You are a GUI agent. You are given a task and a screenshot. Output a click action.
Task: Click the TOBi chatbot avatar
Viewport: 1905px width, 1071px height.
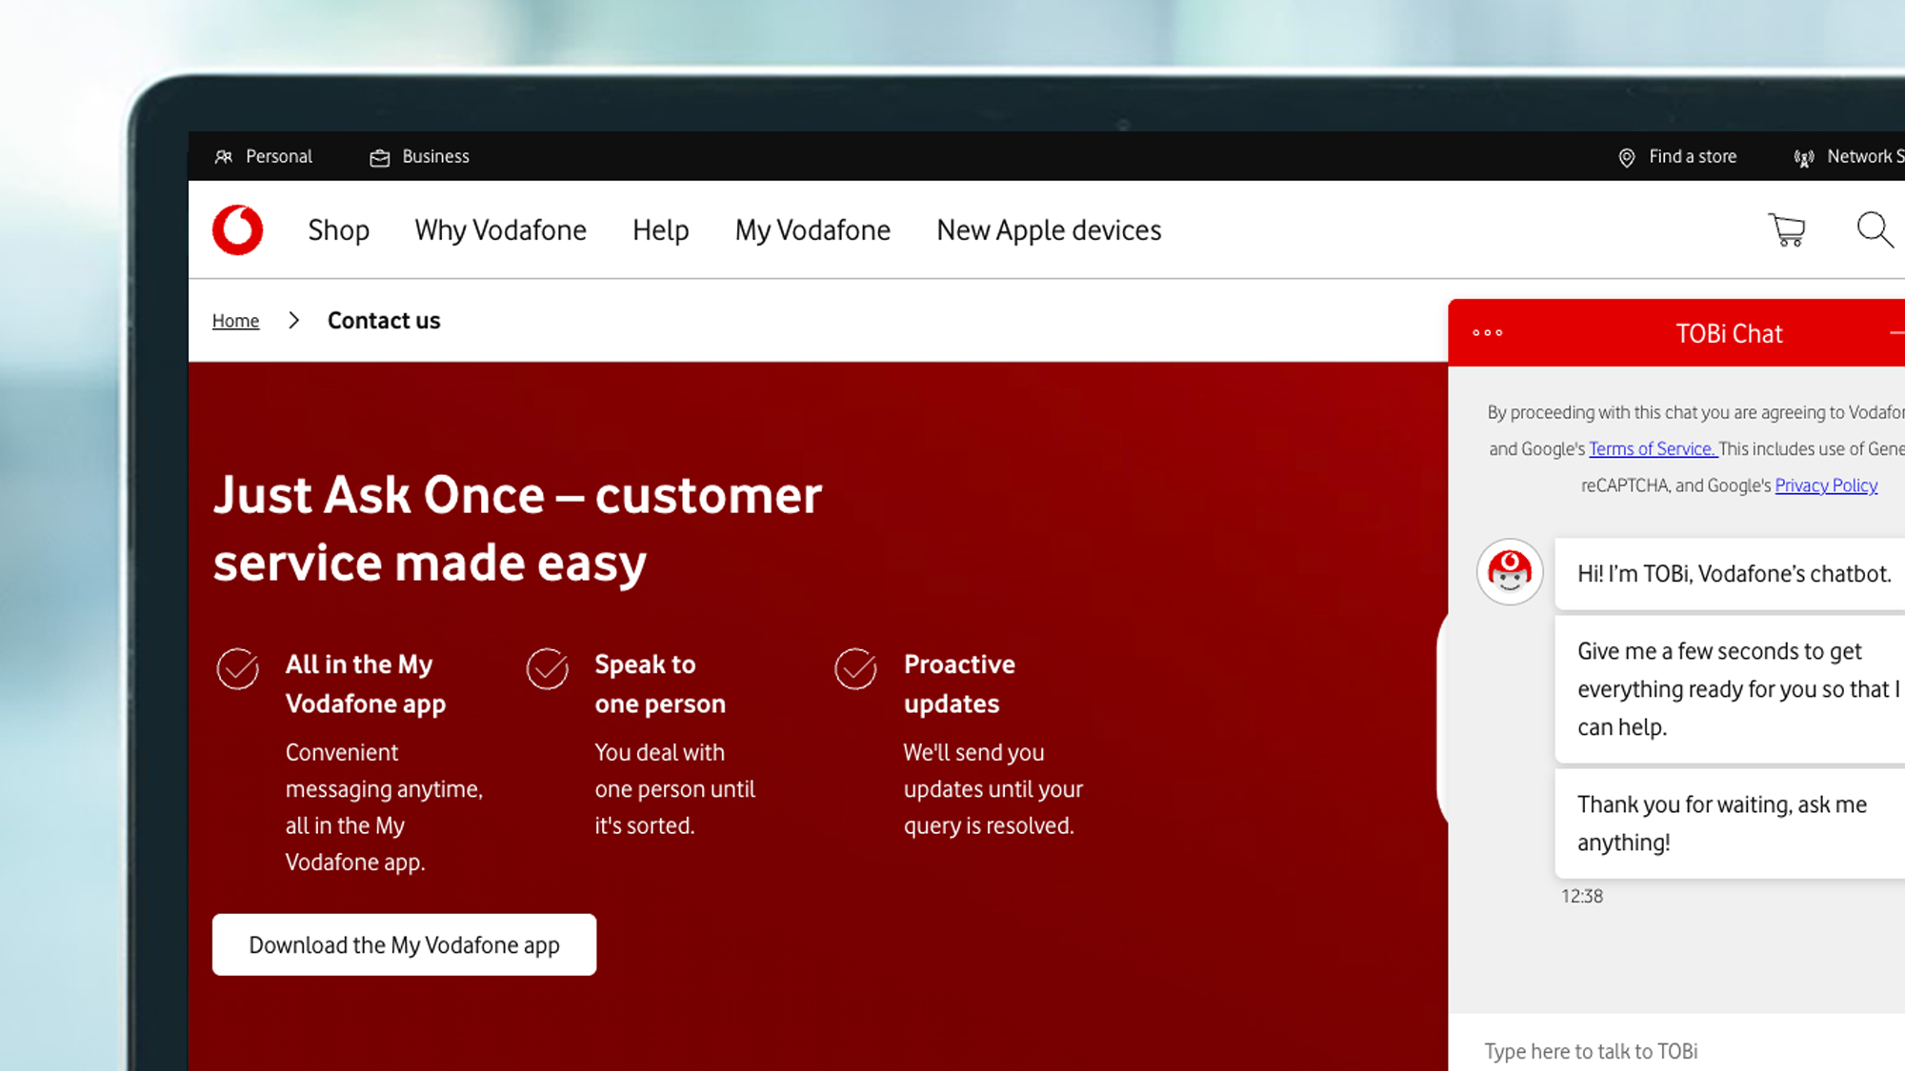[1510, 571]
